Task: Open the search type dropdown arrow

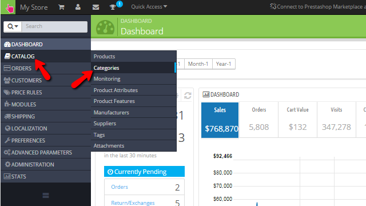Action: tap(13, 26)
